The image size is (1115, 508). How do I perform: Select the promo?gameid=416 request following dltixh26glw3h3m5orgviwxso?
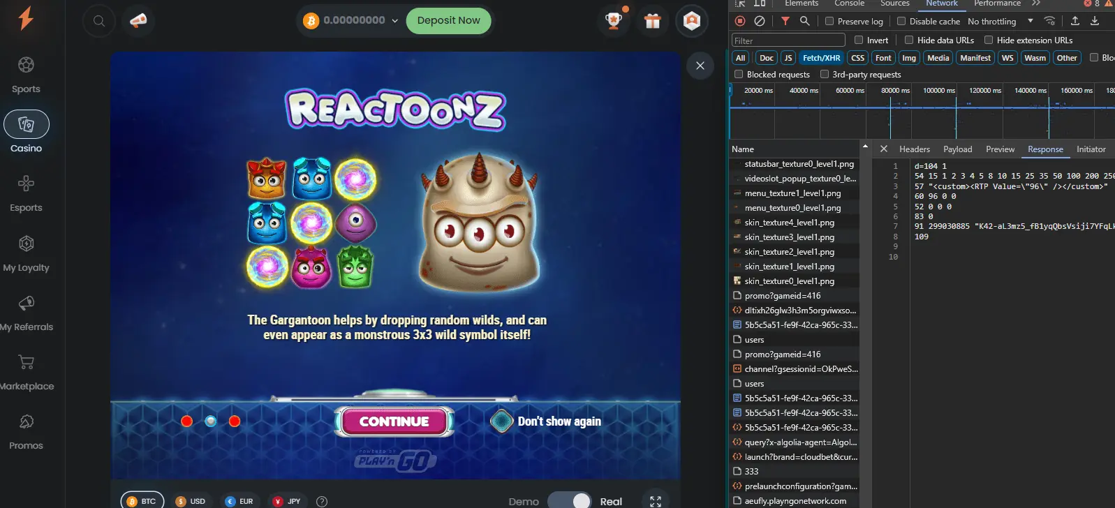(x=795, y=354)
